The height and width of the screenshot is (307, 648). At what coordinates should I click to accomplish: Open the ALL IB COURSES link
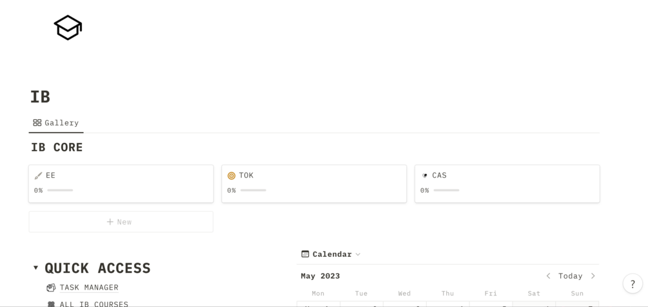(93, 304)
